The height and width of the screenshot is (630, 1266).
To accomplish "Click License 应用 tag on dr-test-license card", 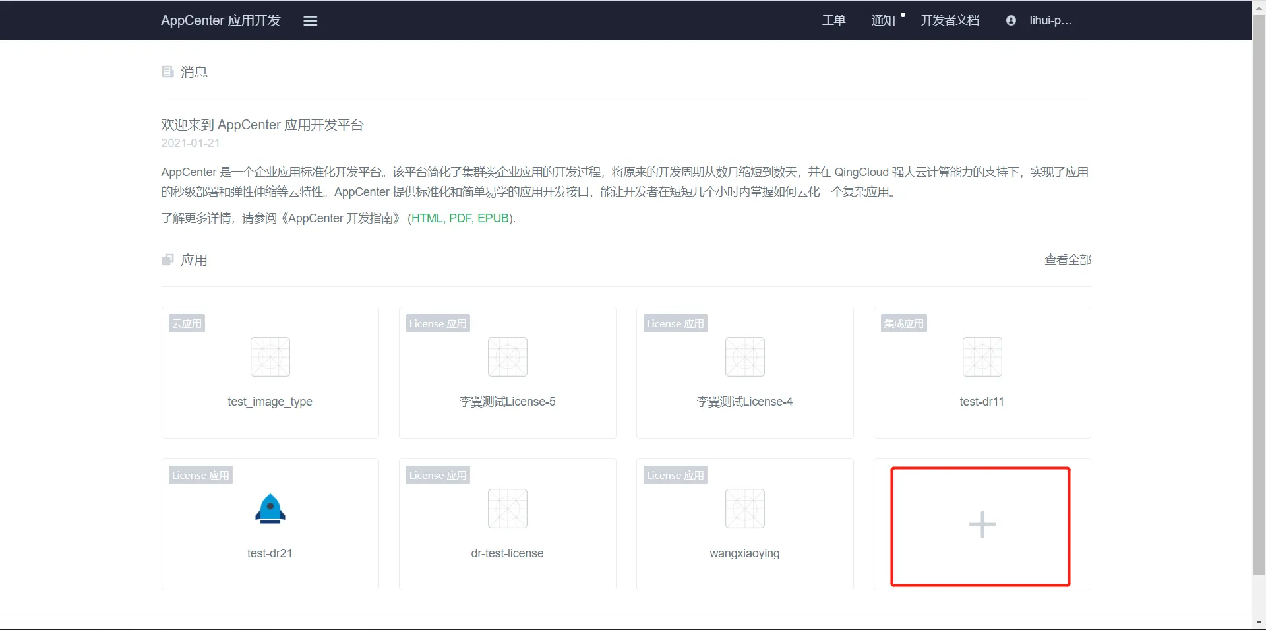I will click(x=438, y=475).
